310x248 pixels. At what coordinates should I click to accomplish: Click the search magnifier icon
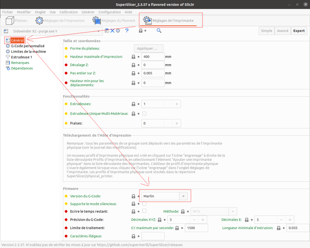[159, 31]
